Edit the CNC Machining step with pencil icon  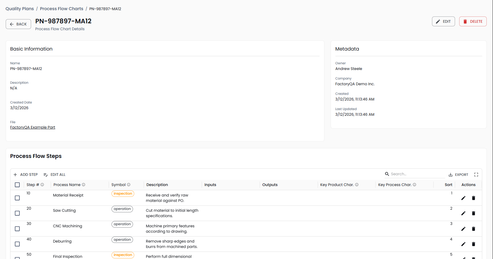463,229
